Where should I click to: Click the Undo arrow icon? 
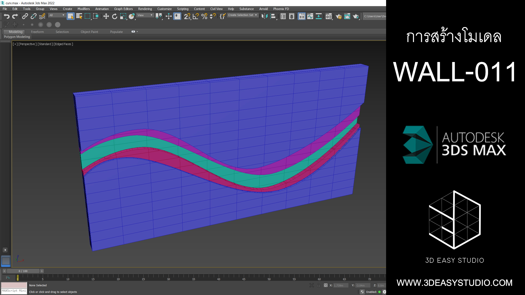[x=7, y=16]
